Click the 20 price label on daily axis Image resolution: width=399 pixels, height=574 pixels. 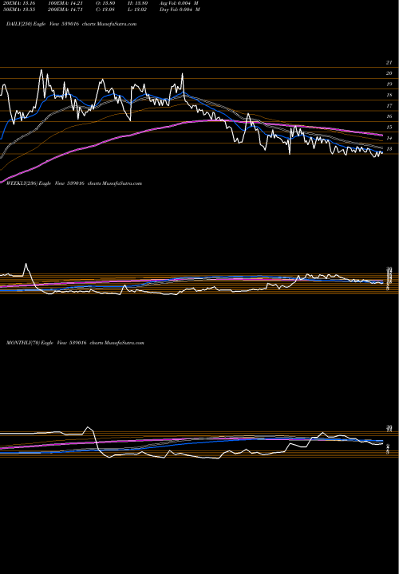(389, 73)
